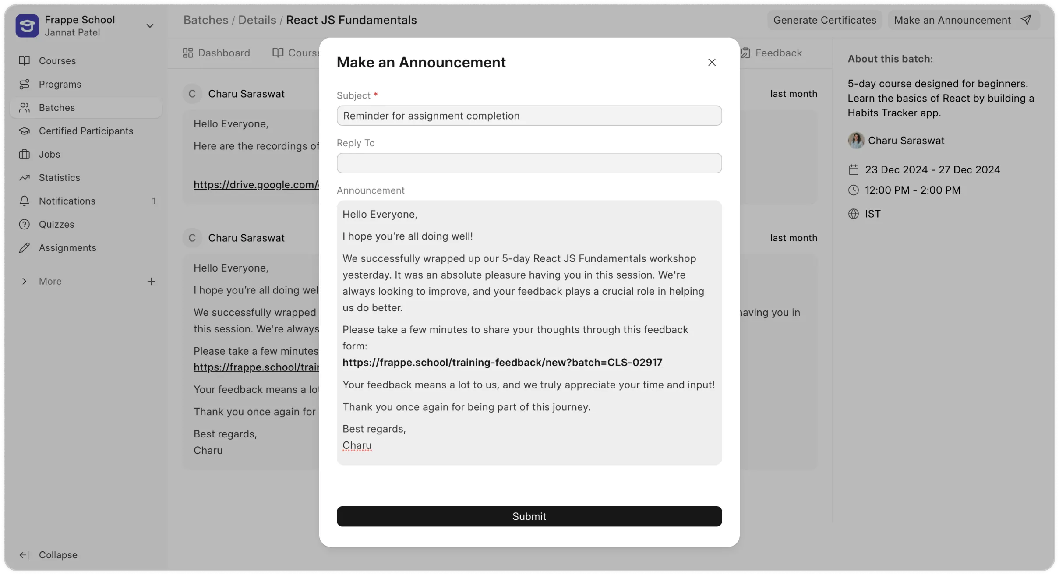The image size is (1059, 575).
Task: Open the Batches section
Action: click(57, 107)
